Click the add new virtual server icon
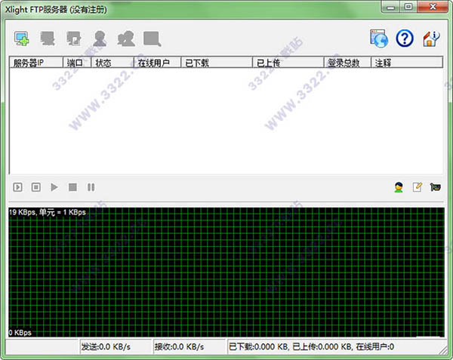The width and height of the screenshot is (453, 360). pyautogui.click(x=22, y=38)
